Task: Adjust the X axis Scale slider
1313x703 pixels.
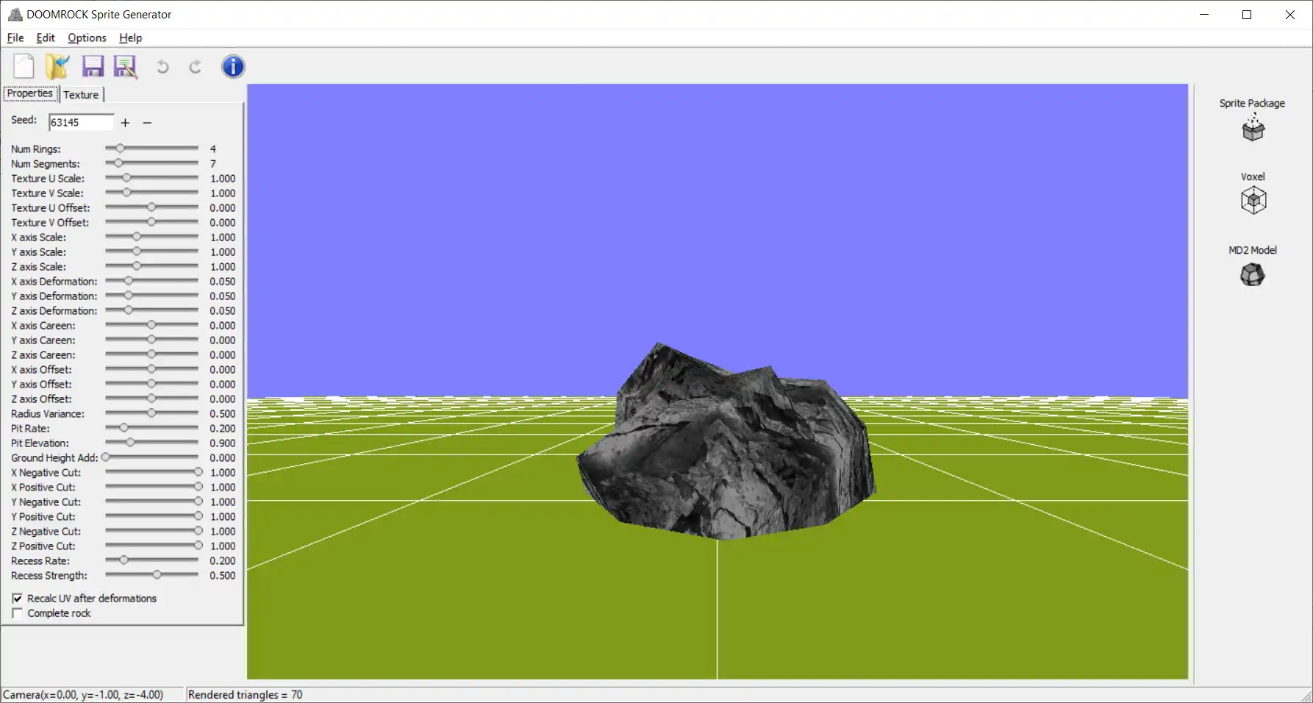Action: 151,237
